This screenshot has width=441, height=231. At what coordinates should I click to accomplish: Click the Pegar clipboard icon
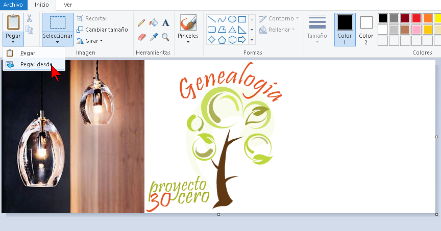[13, 22]
